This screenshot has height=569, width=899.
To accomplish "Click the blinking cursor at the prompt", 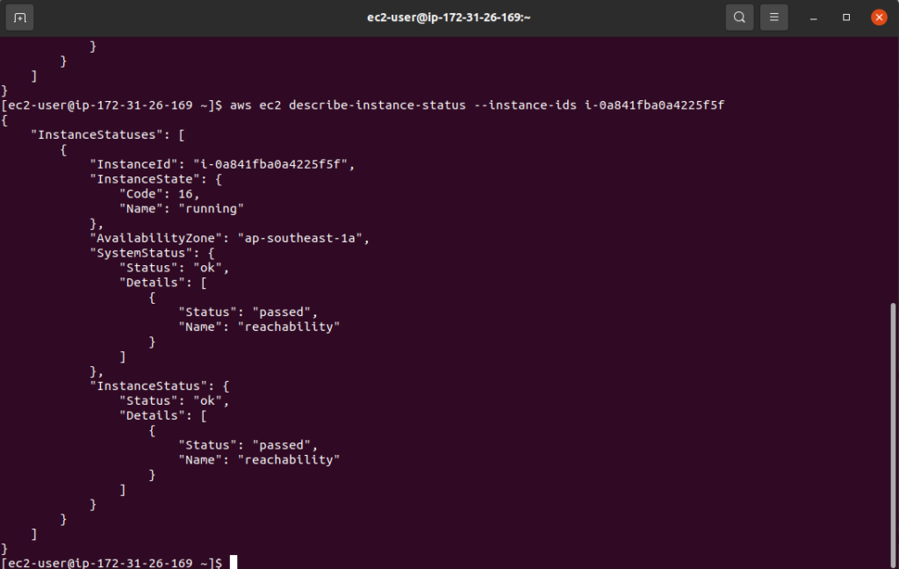I will [233, 563].
